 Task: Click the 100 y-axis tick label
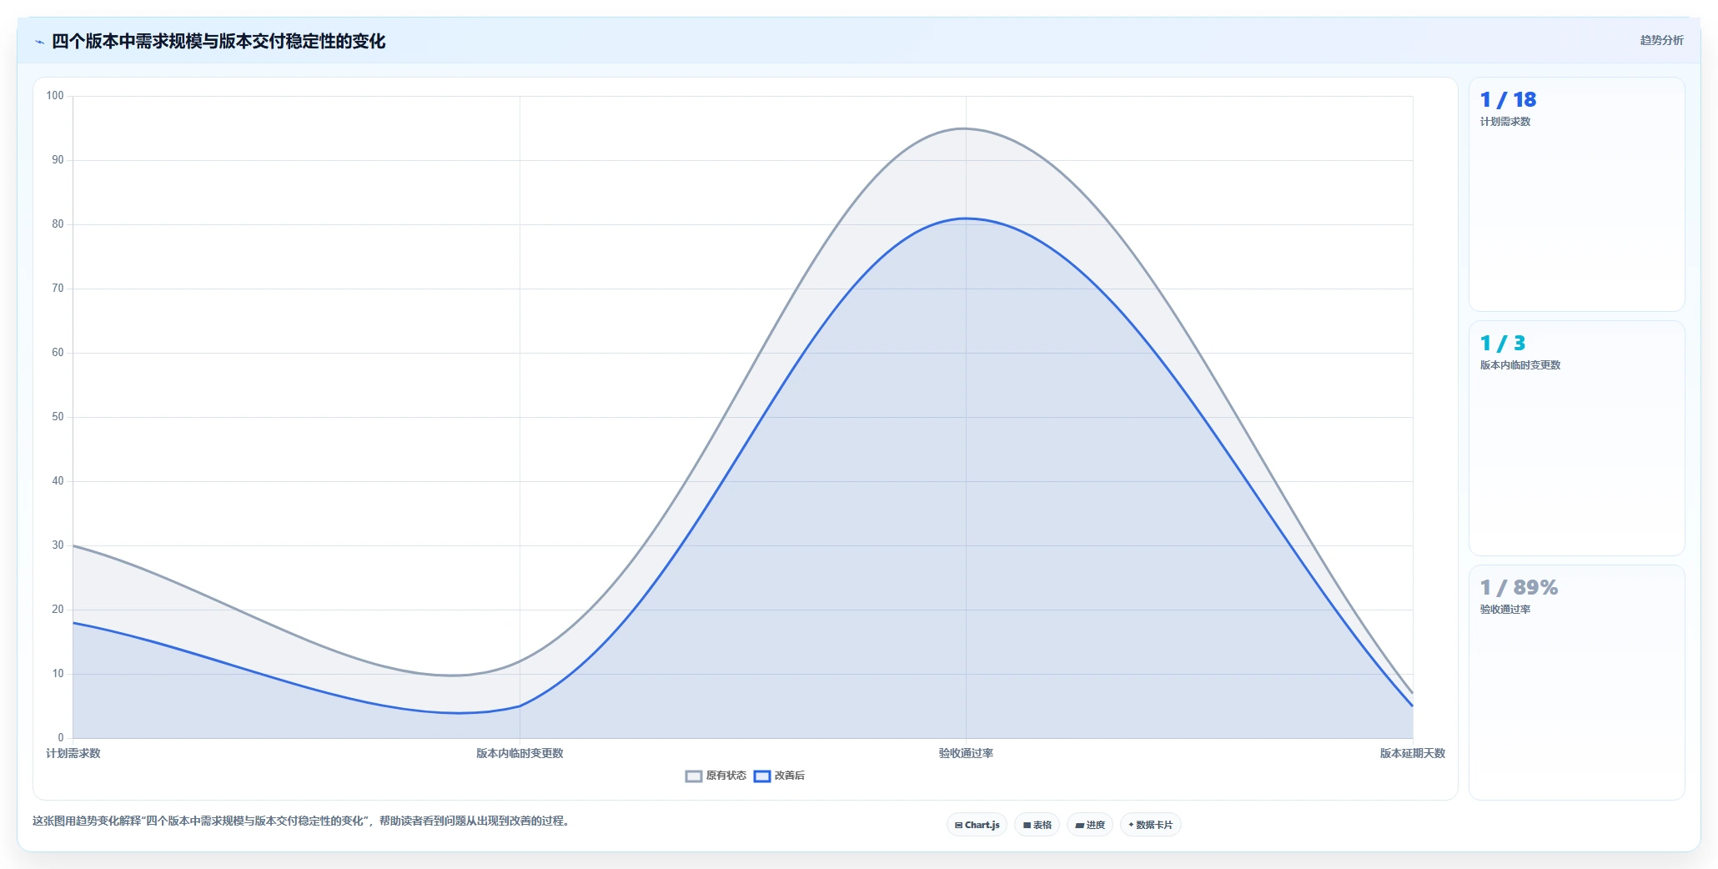(55, 96)
